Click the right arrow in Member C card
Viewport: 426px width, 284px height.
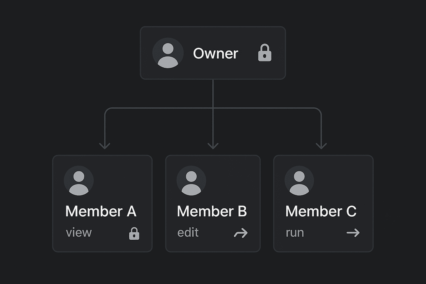[x=353, y=233]
